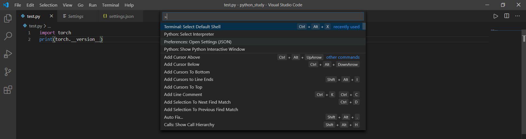Open the Terminal menu
This screenshot has width=526, height=139.
coord(110,5)
